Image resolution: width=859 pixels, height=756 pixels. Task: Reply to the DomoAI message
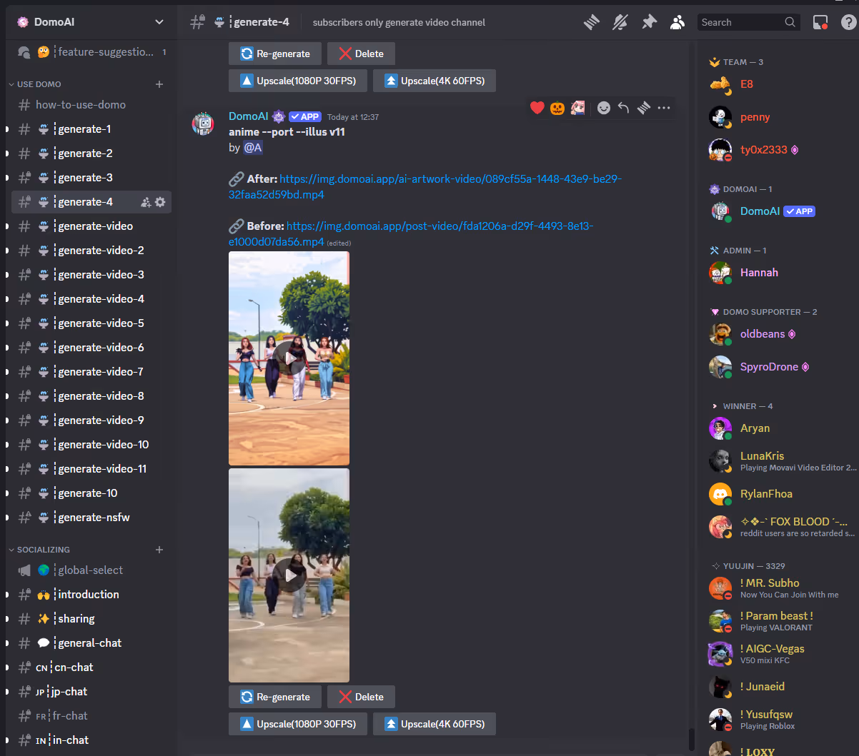click(624, 108)
